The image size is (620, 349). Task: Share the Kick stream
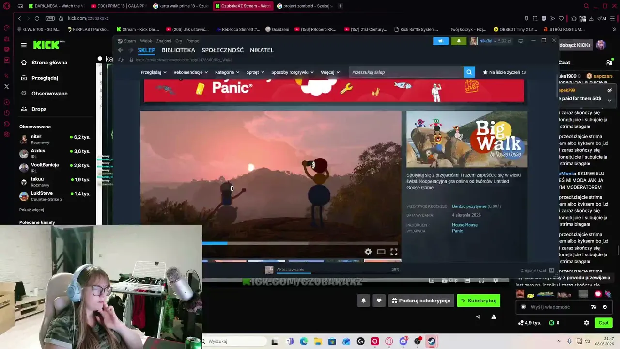pos(478,317)
